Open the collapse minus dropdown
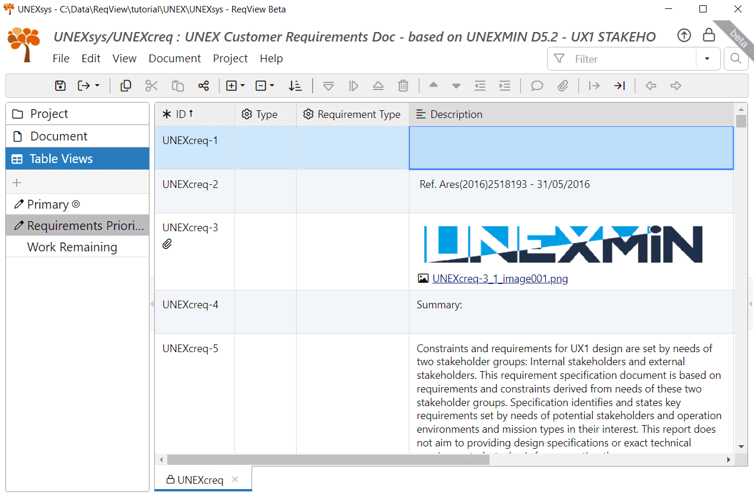754x495 pixels. [x=265, y=86]
